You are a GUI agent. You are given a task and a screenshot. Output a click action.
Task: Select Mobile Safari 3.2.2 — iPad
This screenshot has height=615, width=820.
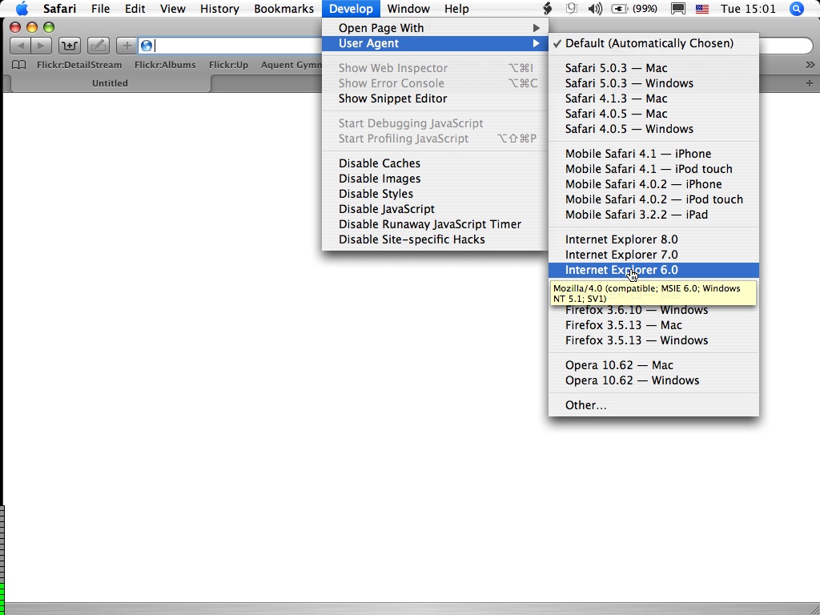click(x=653, y=215)
